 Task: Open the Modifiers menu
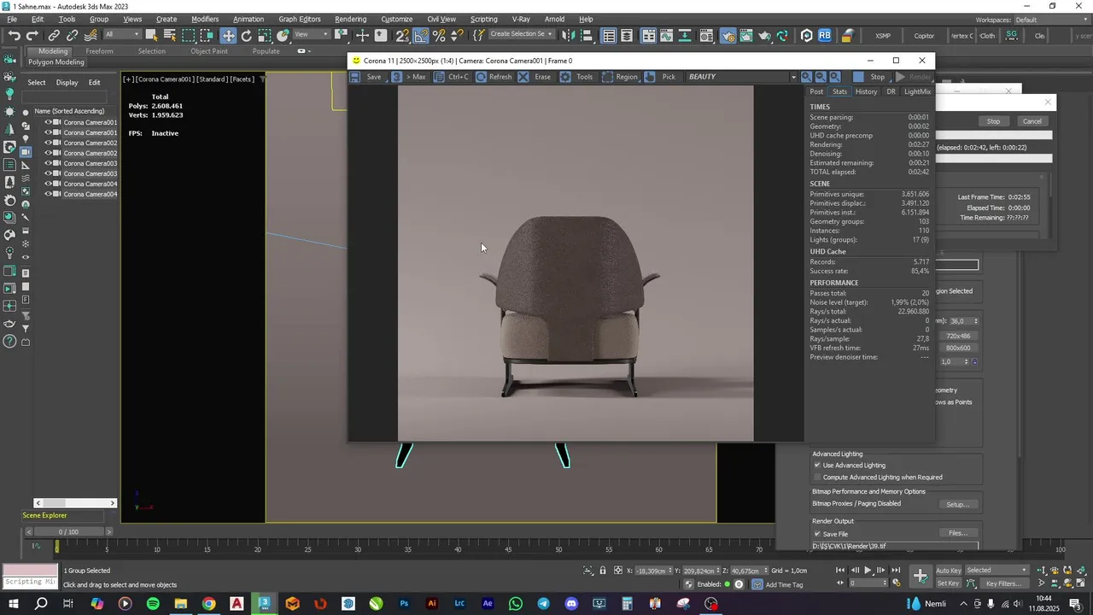pos(205,19)
